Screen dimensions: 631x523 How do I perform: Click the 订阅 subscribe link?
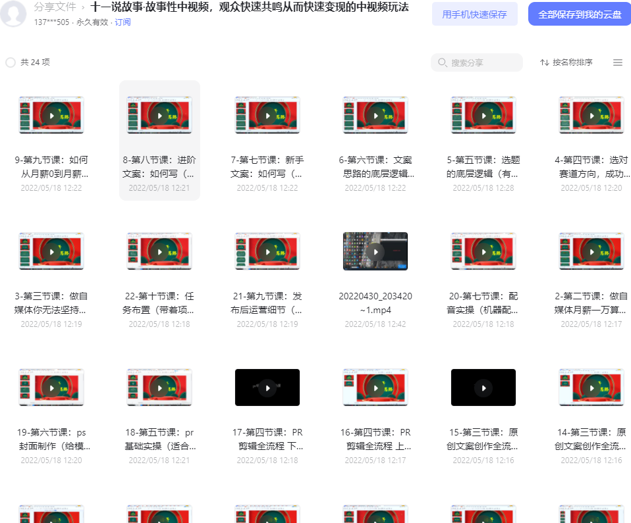click(x=123, y=22)
